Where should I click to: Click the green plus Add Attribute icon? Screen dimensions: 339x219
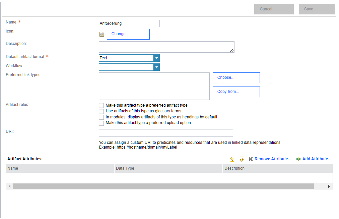click(298, 159)
